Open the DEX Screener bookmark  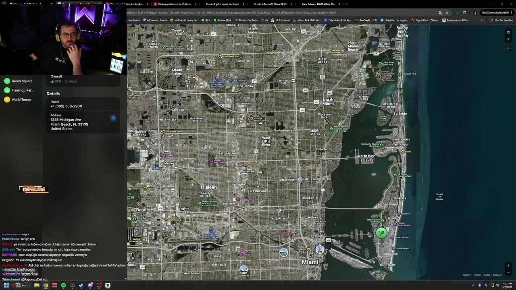281,20
